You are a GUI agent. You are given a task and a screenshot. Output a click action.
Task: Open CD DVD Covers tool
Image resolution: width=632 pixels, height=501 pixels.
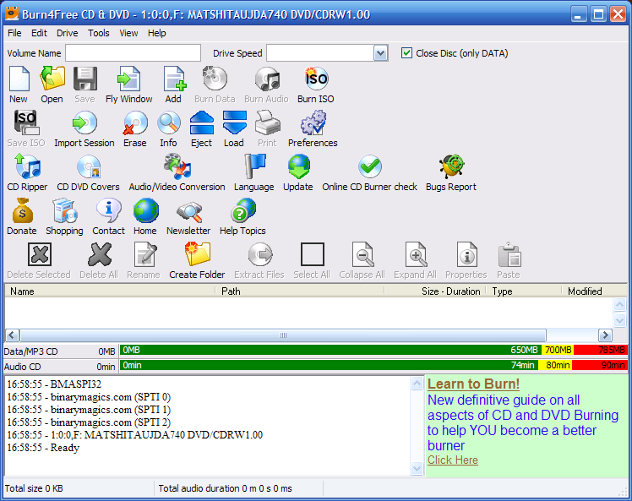tap(89, 167)
